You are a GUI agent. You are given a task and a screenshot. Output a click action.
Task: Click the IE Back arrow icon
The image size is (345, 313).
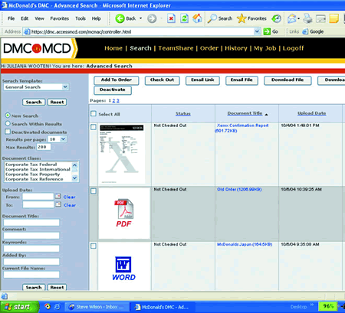[x=120, y=18]
